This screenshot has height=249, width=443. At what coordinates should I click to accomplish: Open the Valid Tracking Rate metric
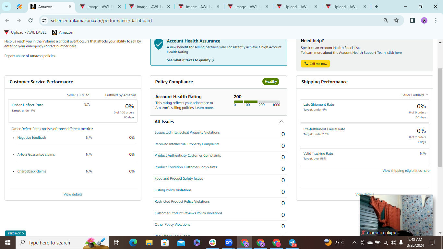pyautogui.click(x=318, y=153)
